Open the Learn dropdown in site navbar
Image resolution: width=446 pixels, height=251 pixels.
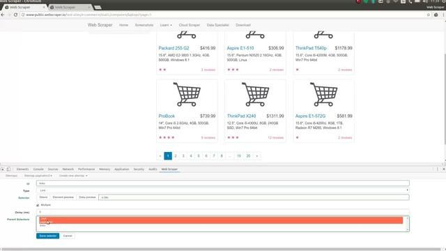(166, 25)
